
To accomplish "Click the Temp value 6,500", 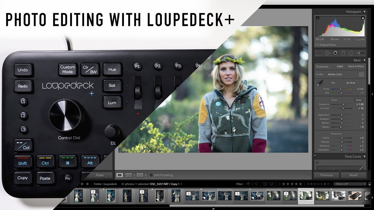I will (360, 89).
